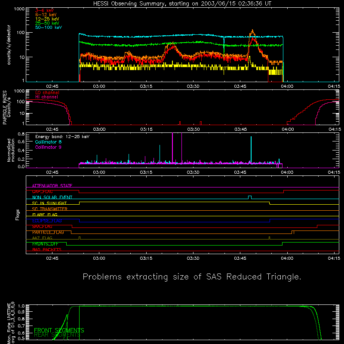Click the counts/s/detector axis label

(9, 45)
